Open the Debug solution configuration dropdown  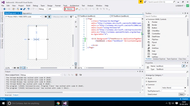(x=43, y=9)
